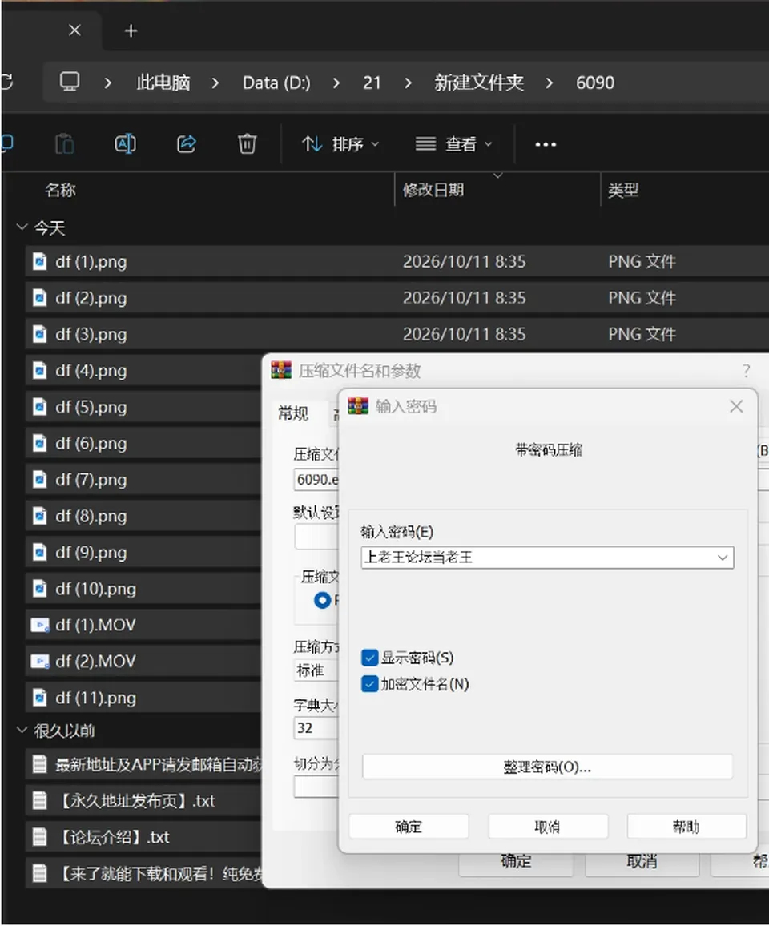769x926 pixels.
Task: Sort by the 名称 column header
Action: [60, 190]
